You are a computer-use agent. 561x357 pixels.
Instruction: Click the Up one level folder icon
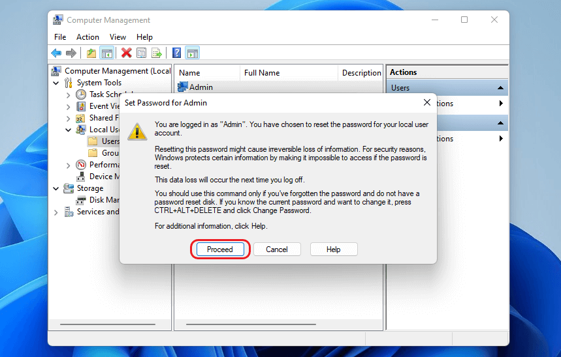point(91,53)
